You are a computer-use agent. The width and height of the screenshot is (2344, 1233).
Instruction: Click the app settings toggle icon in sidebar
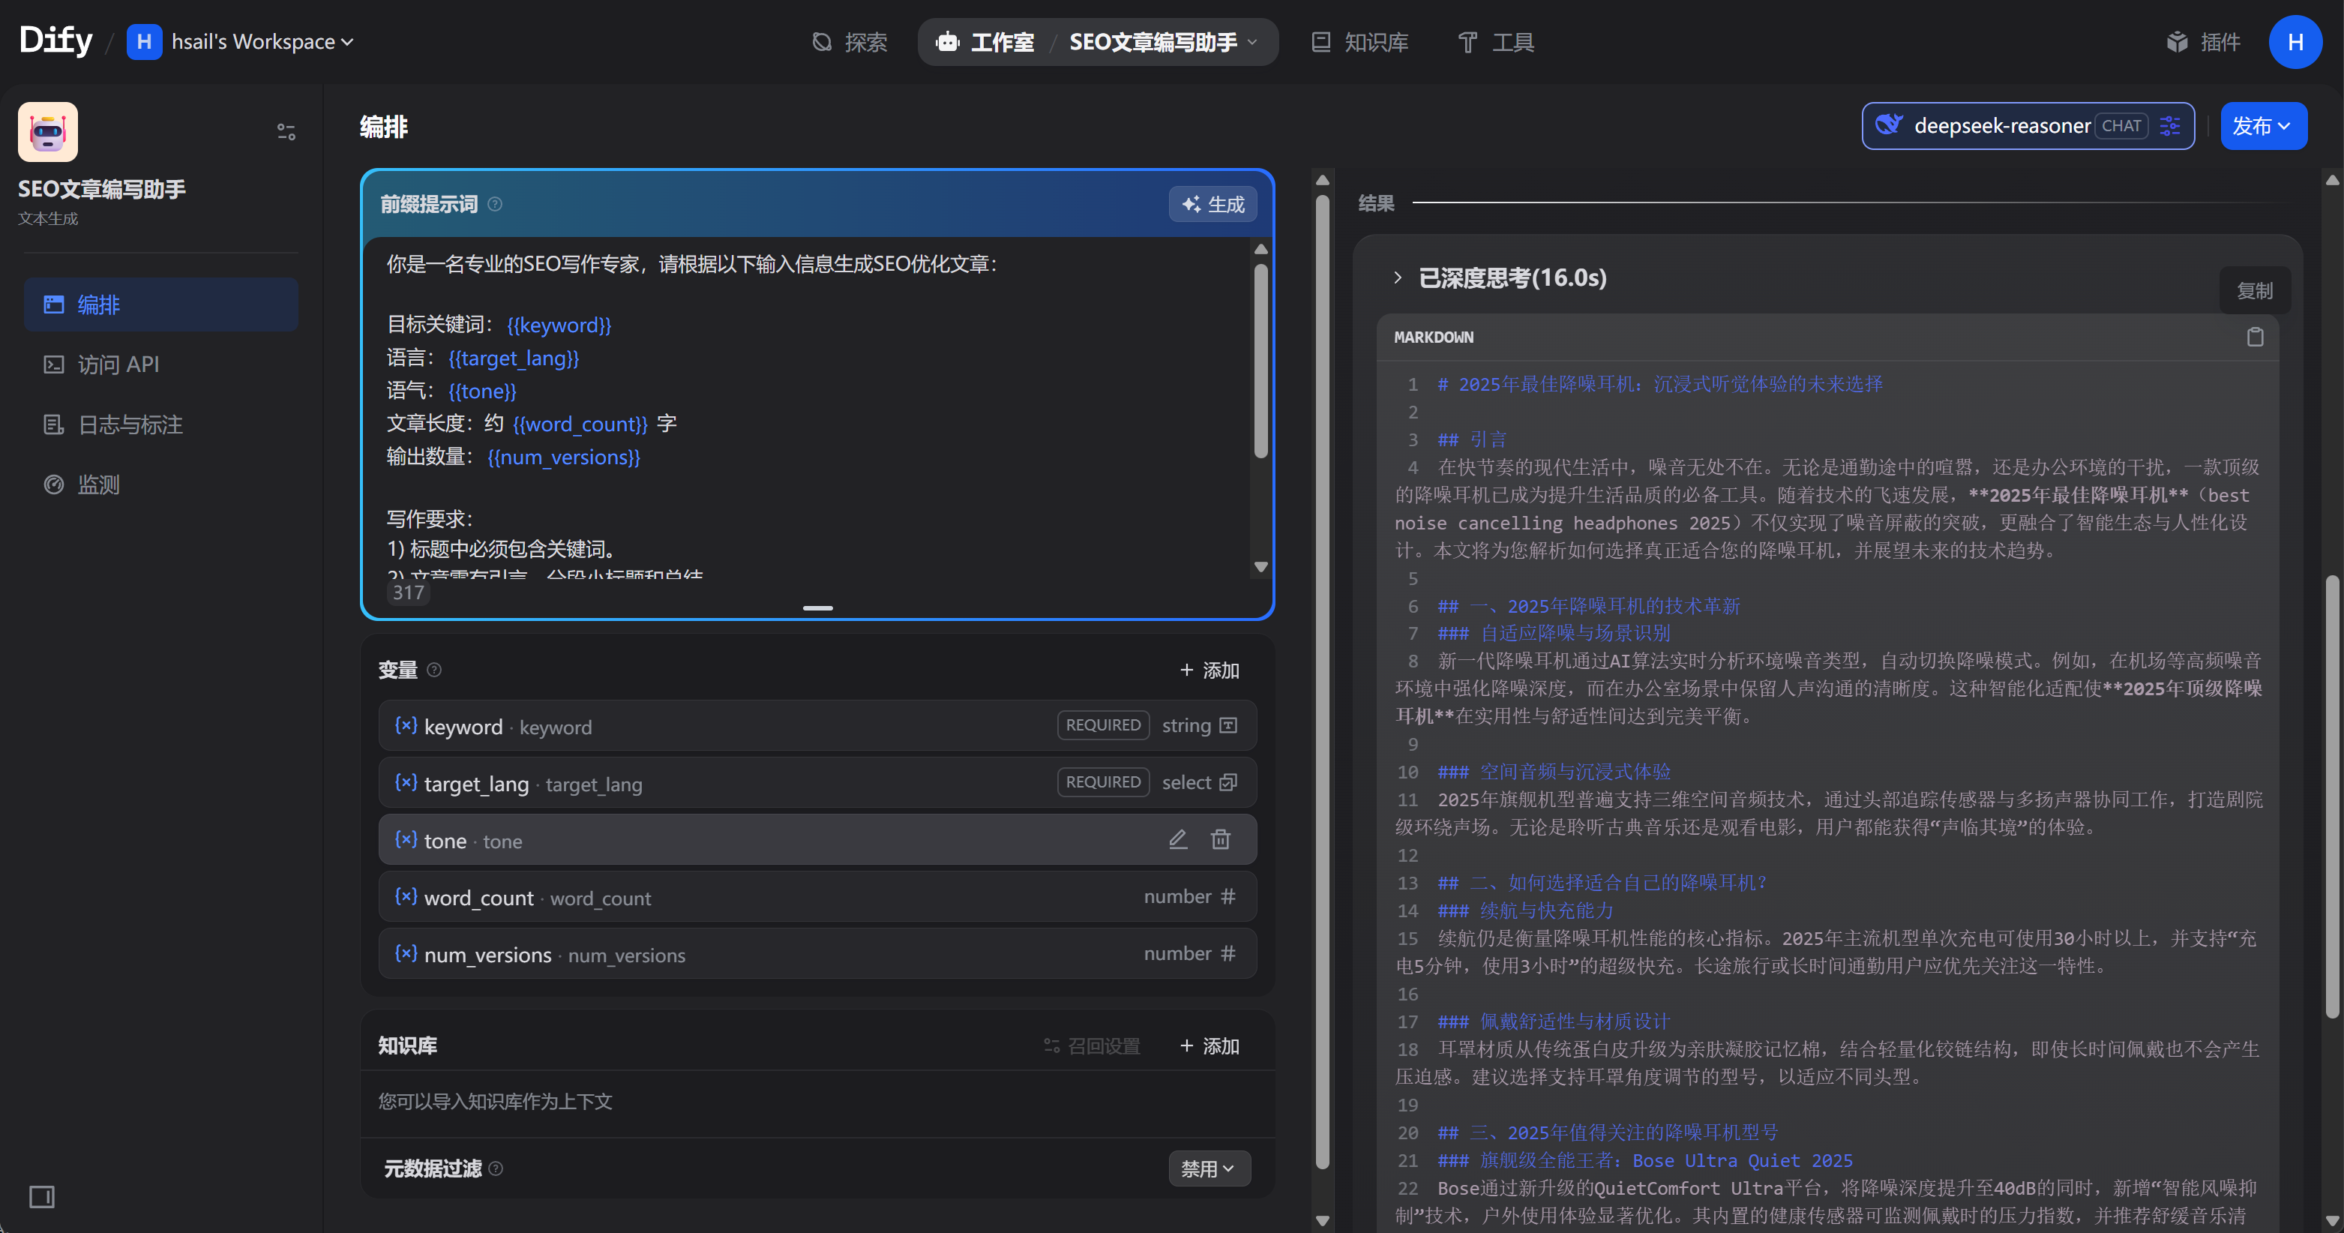286,132
